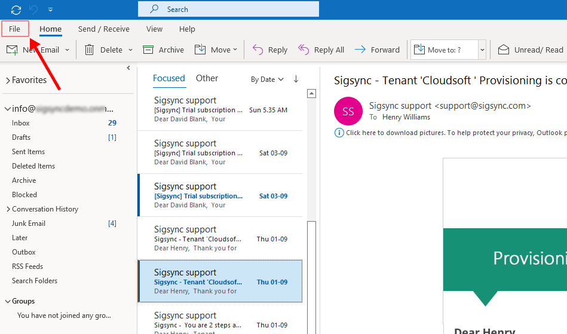Click the Send/Receive sync icon in title bar
567x334 pixels.
click(16, 10)
